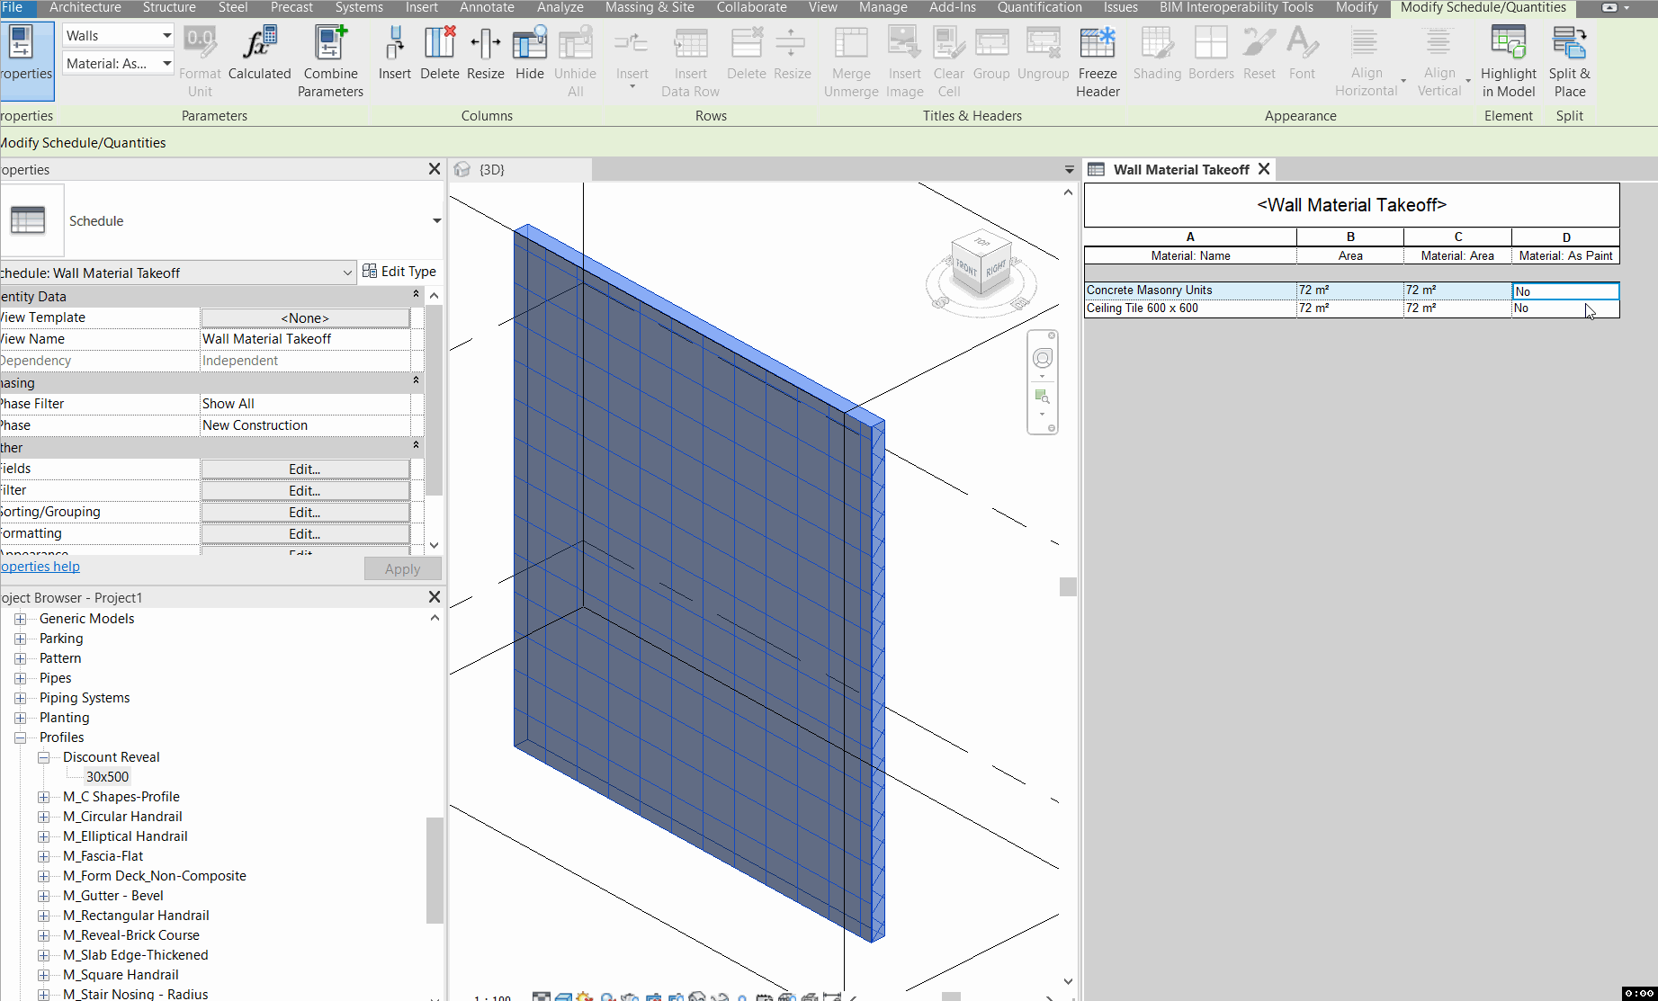Open the Massing & Site ribbon tab

pos(649,7)
